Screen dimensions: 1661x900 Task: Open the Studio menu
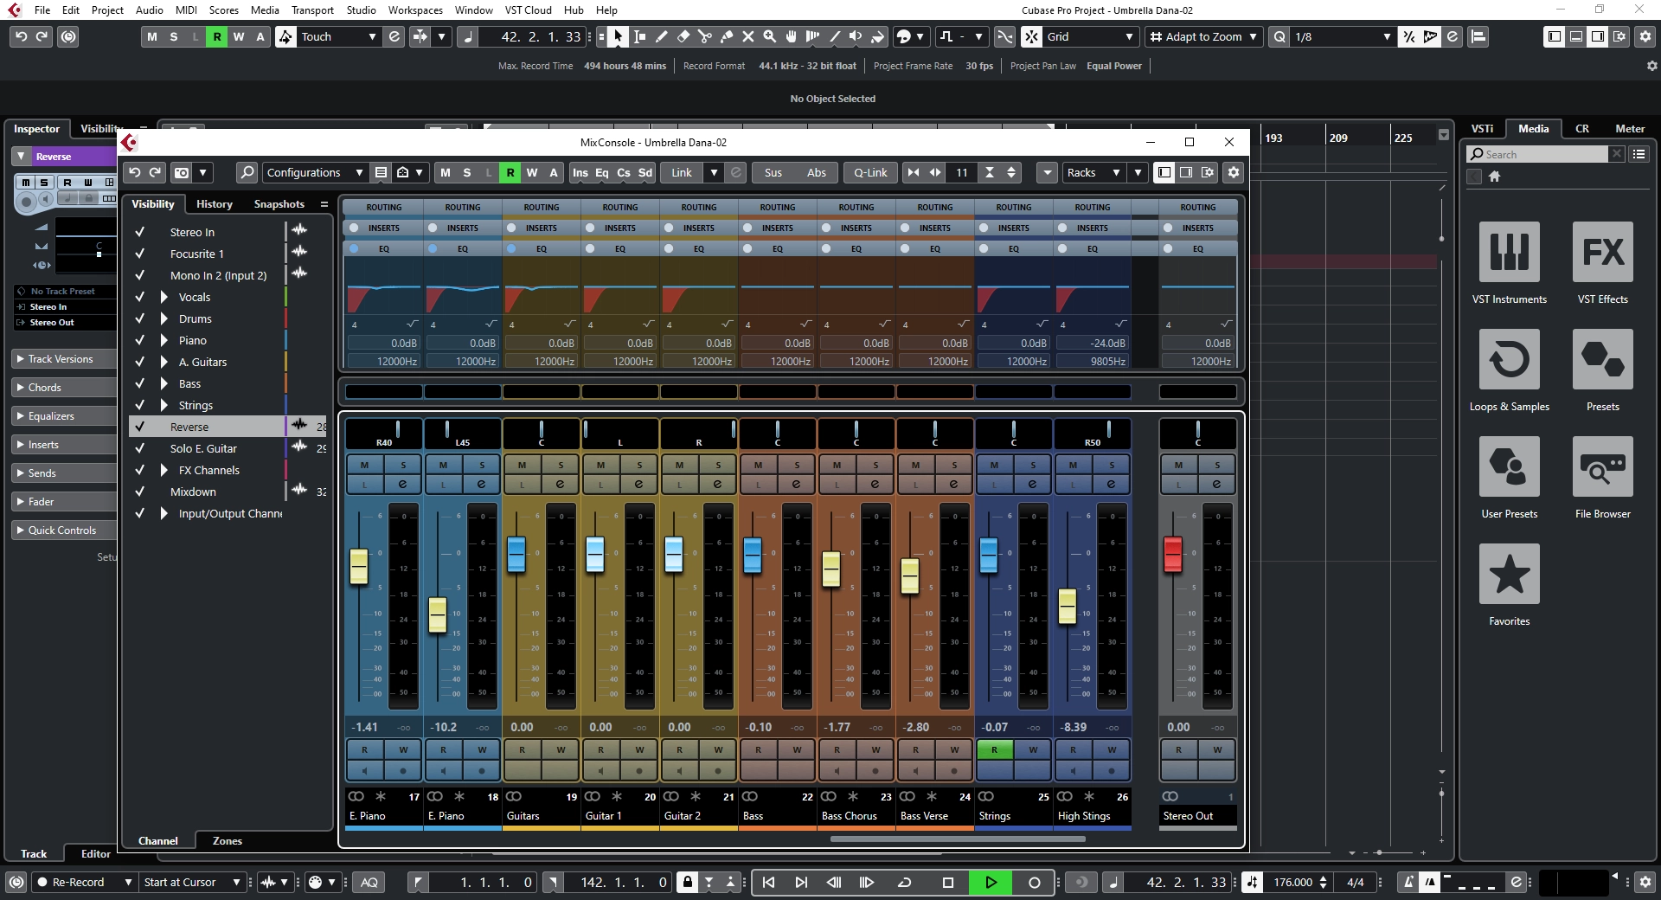click(x=360, y=10)
